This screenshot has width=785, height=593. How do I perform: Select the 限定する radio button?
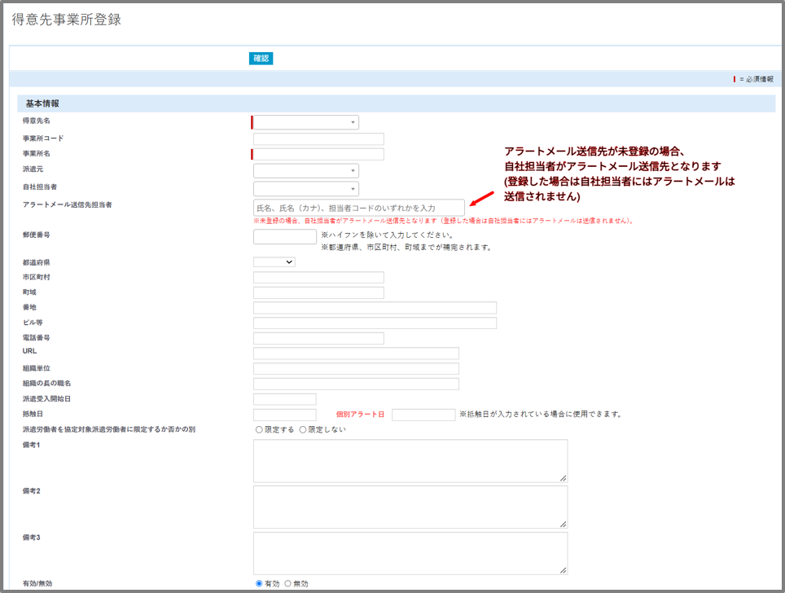pos(259,430)
